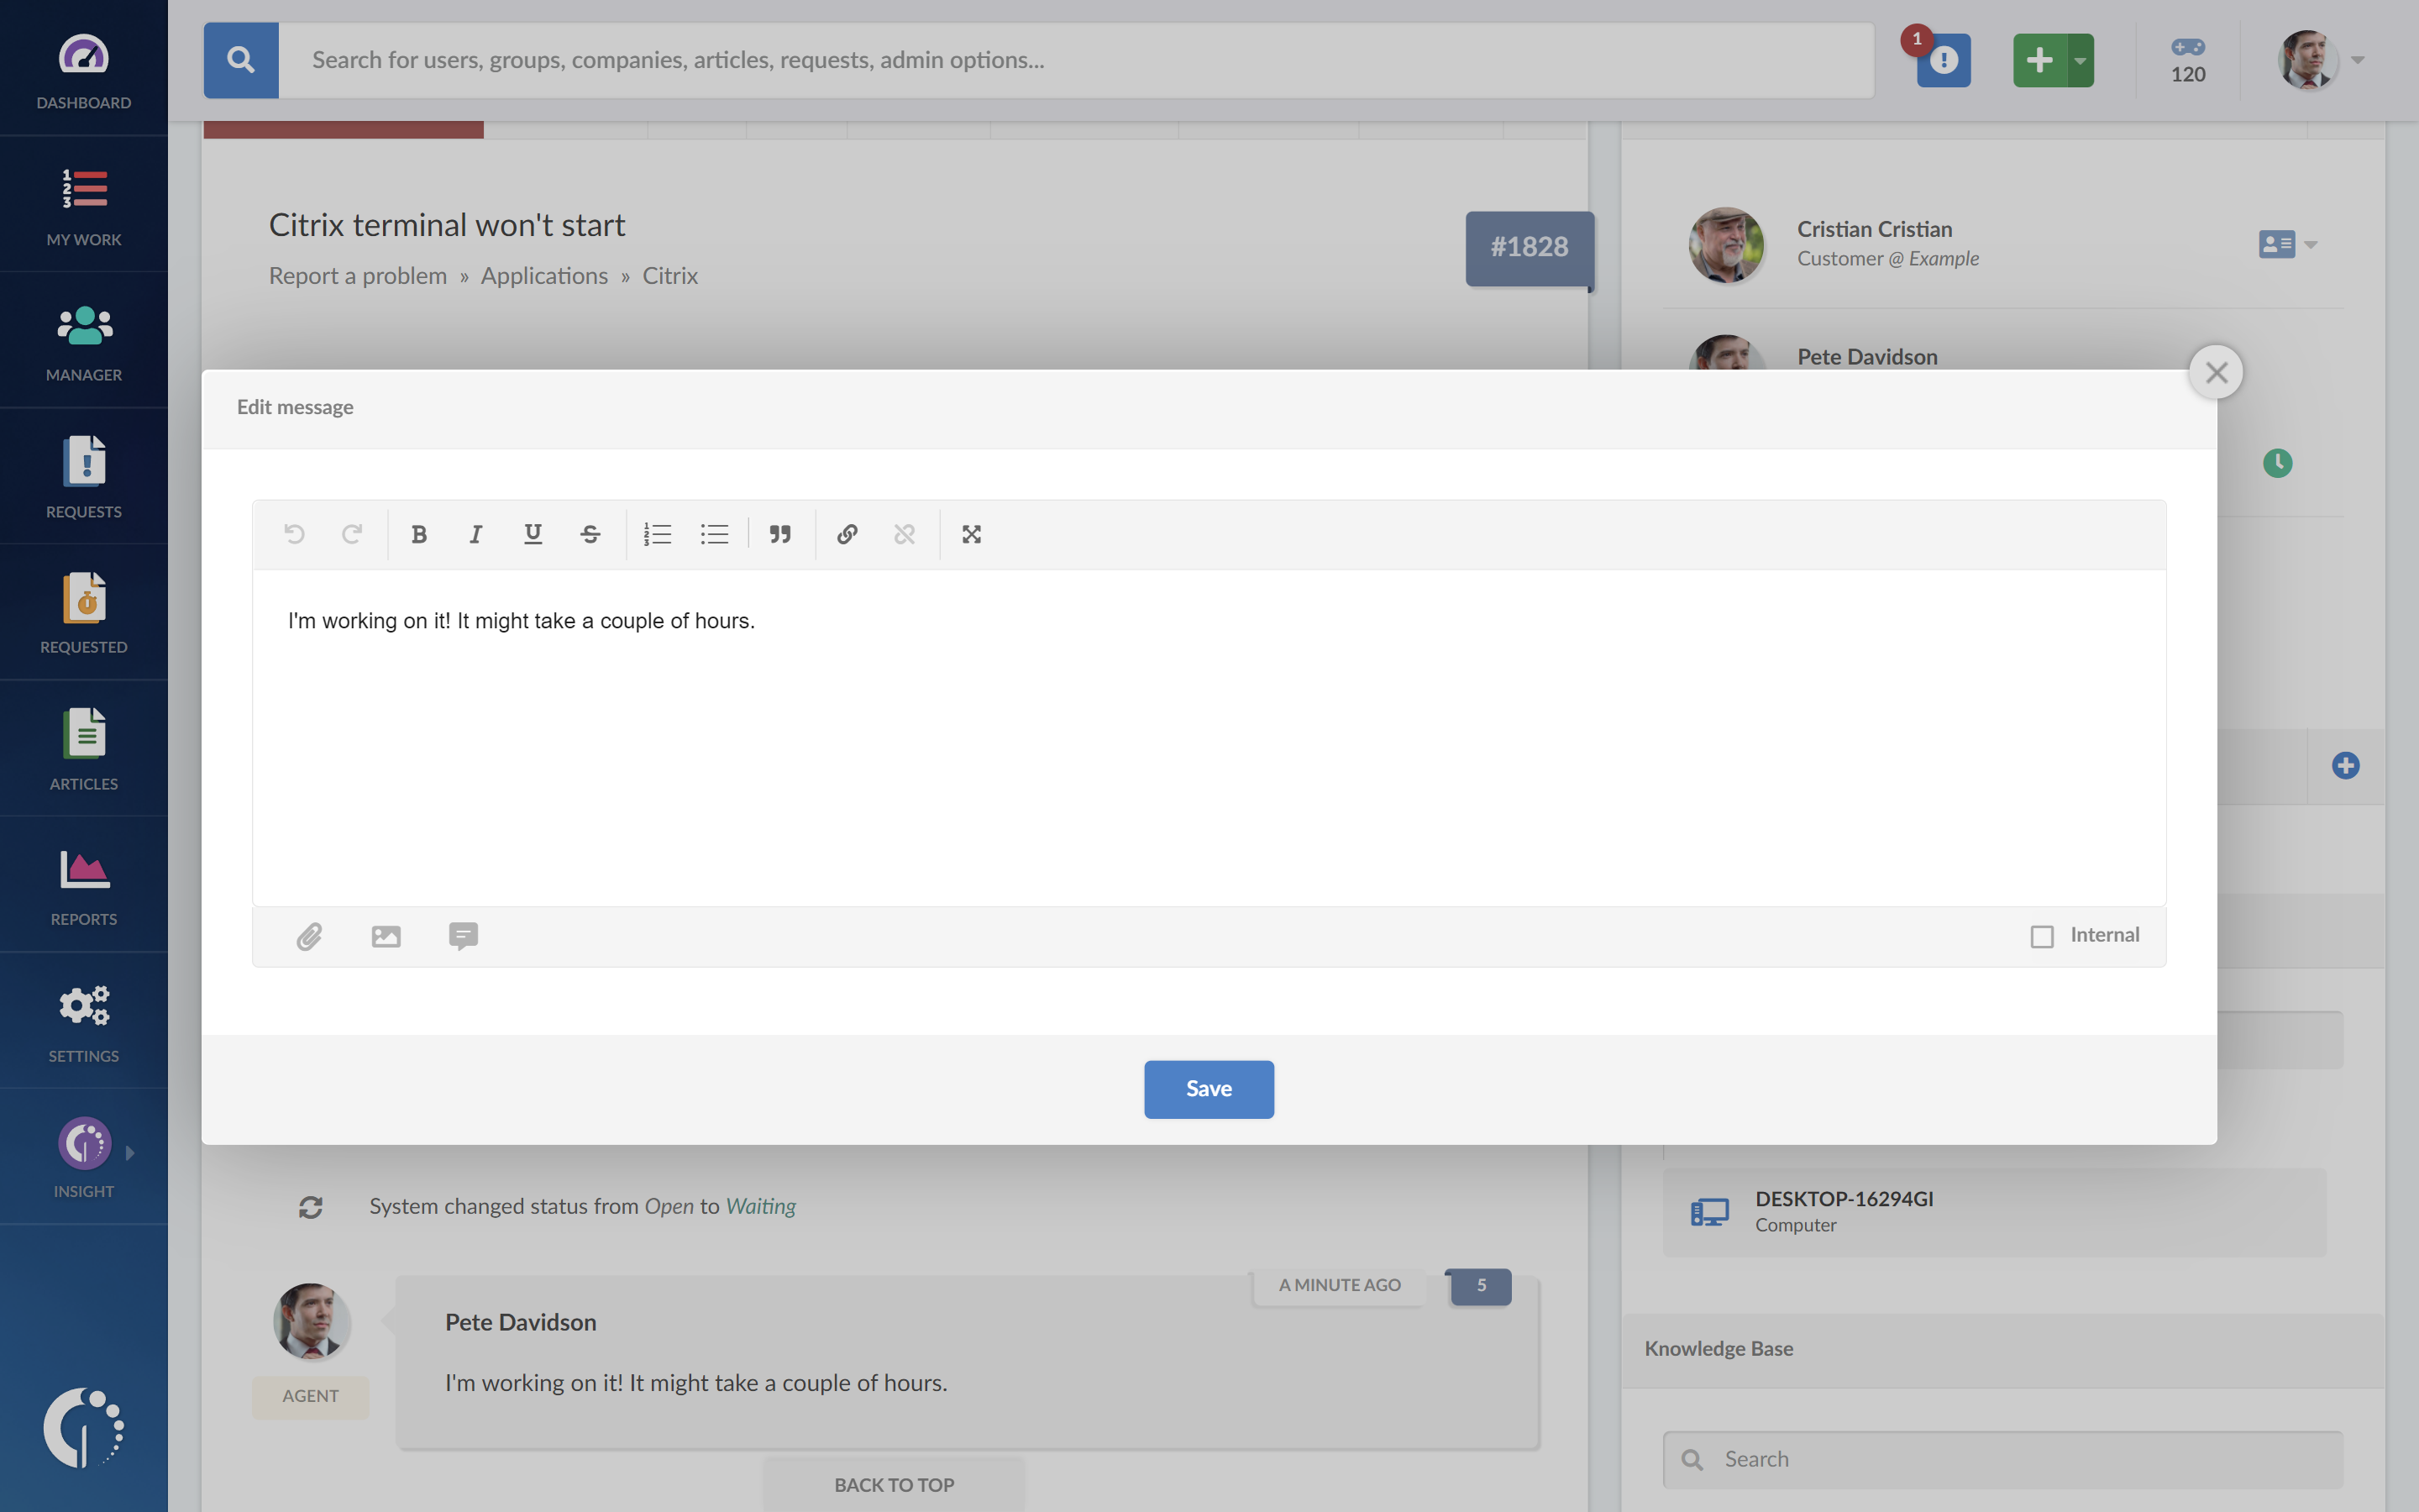Open the green create dropdown arrow
This screenshot has height=1512, width=2419.
click(2081, 60)
